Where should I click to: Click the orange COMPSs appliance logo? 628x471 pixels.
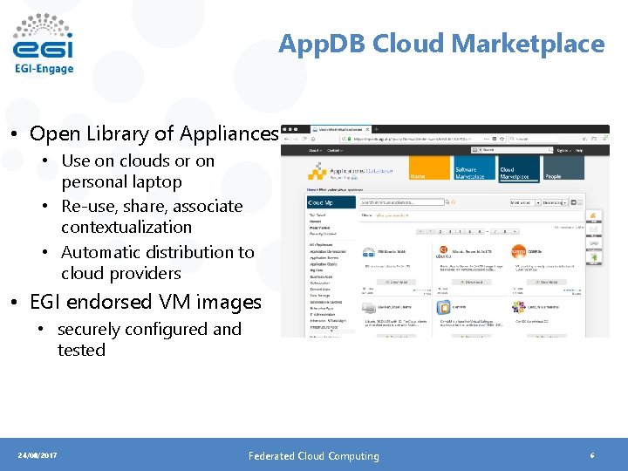[519, 251]
